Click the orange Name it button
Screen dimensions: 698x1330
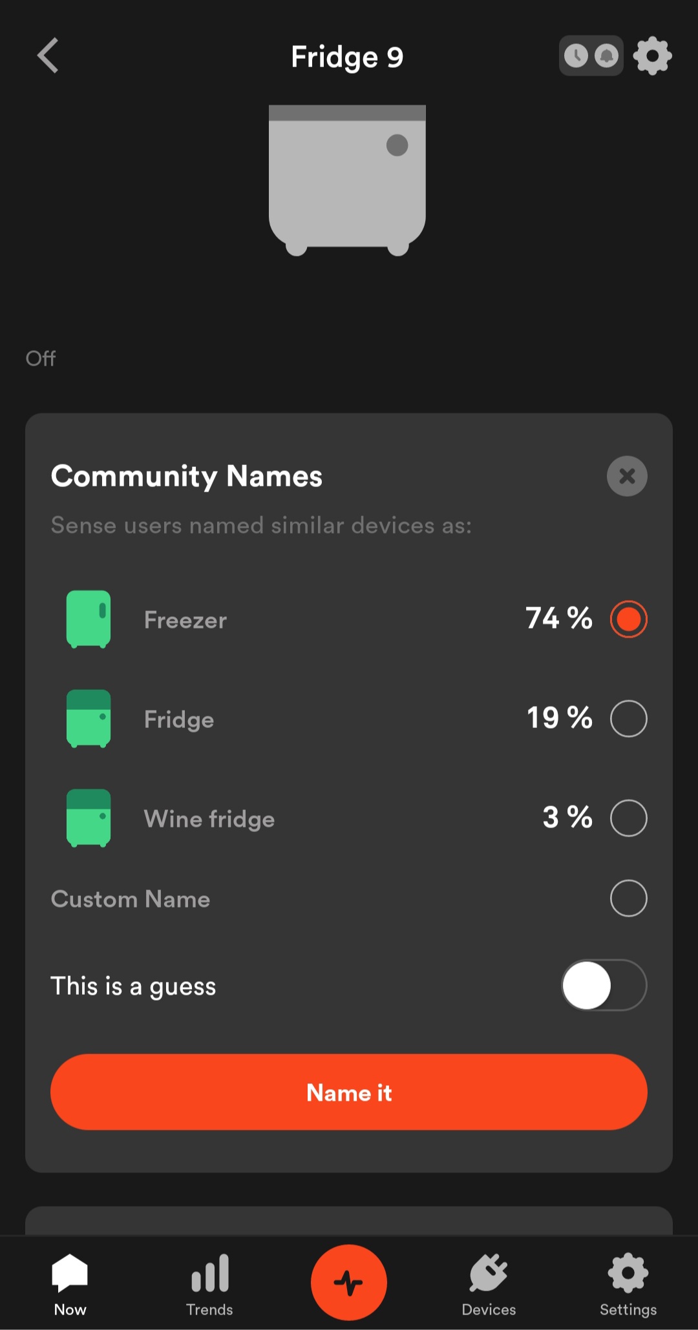[x=349, y=1092]
